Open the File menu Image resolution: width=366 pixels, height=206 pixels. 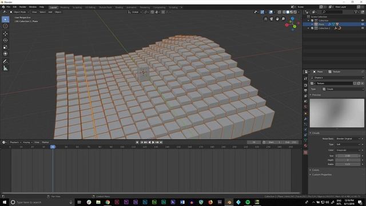[x=9, y=7]
